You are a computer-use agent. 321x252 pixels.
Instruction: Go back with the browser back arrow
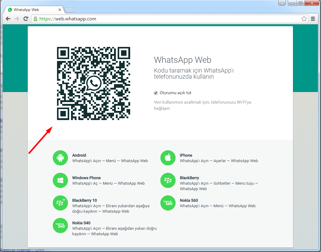[8, 19]
